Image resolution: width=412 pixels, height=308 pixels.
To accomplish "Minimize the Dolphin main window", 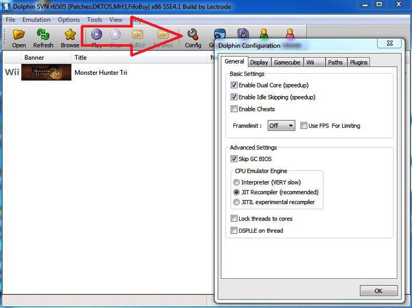I will pos(365,5).
